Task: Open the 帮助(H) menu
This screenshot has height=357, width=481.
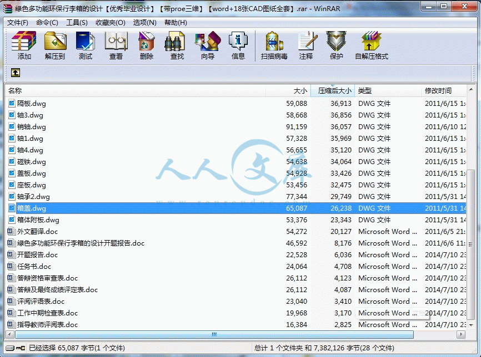Action: (176, 22)
